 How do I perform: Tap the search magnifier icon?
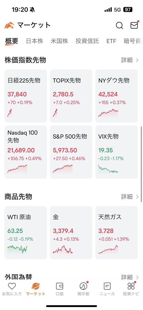(119, 25)
